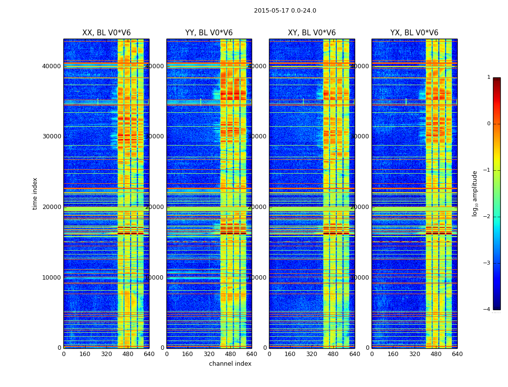508x387 pixels.
Task: Click the 40000 tick on the XX panel
Action: [52, 66]
